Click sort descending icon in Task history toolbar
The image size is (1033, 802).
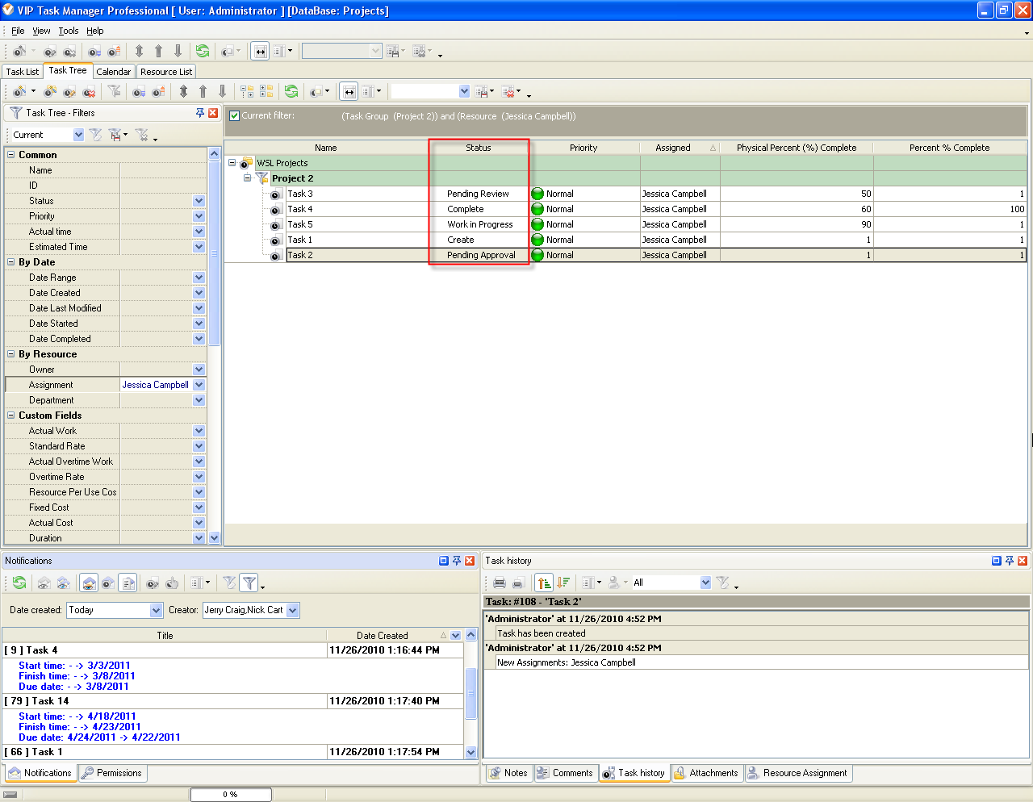tap(563, 583)
